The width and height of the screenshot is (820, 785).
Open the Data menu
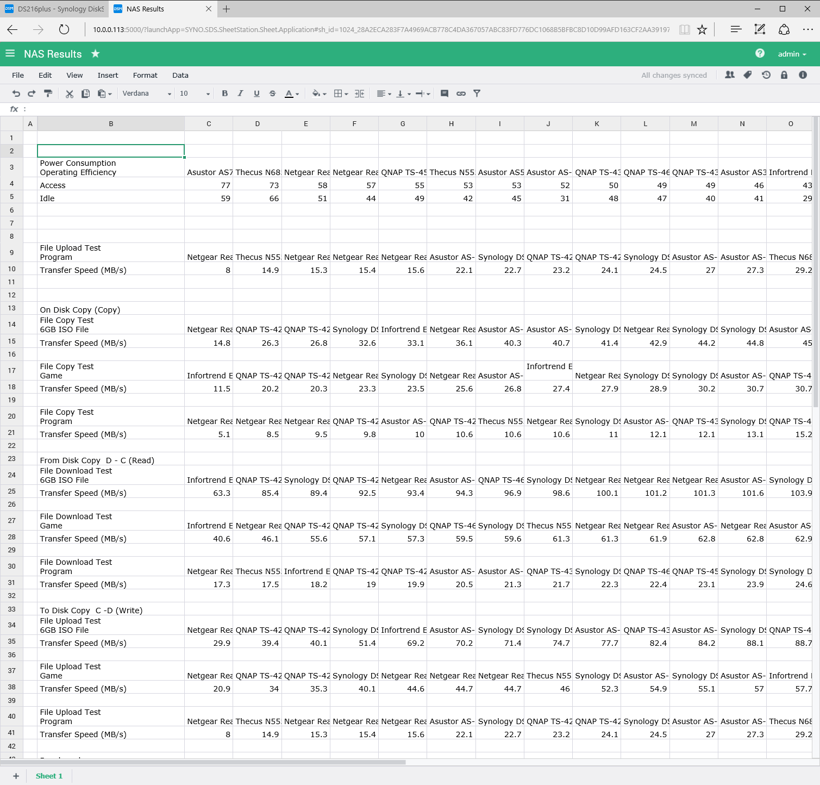tap(180, 75)
